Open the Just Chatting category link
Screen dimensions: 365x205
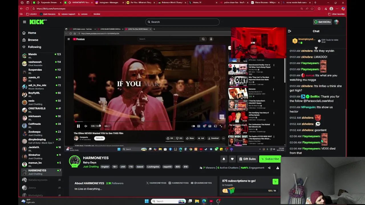[x=91, y=167]
